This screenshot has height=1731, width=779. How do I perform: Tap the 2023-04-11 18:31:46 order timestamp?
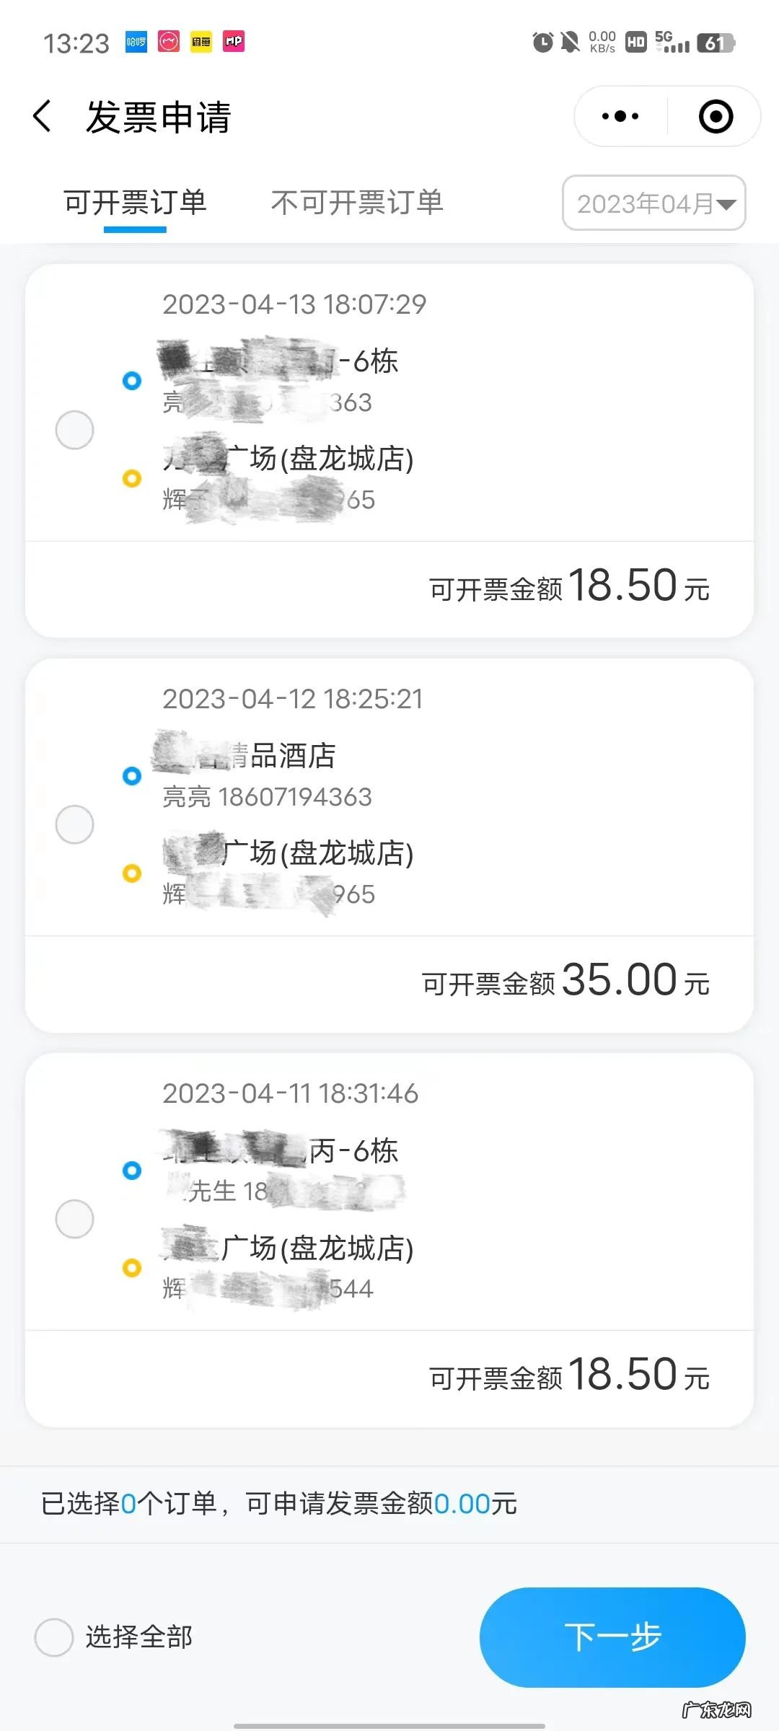click(290, 1093)
